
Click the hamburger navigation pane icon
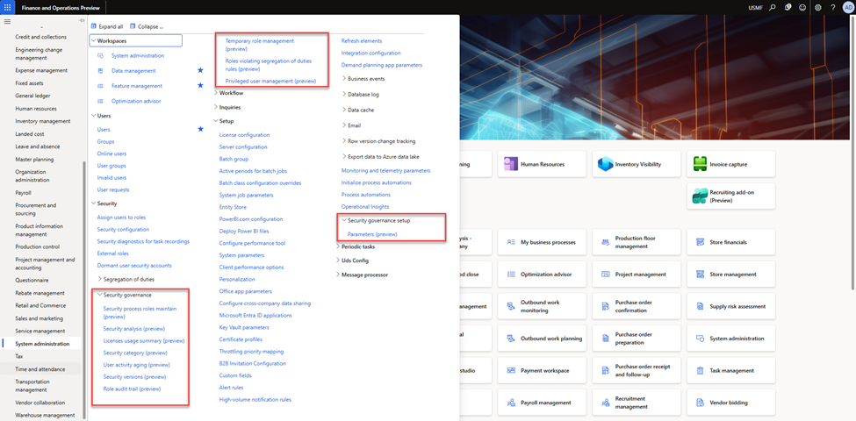coord(7,20)
